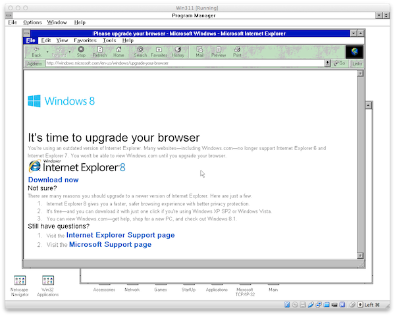Open the View menu in Internet Explorer
This screenshot has height=316, width=395.
coord(62,40)
